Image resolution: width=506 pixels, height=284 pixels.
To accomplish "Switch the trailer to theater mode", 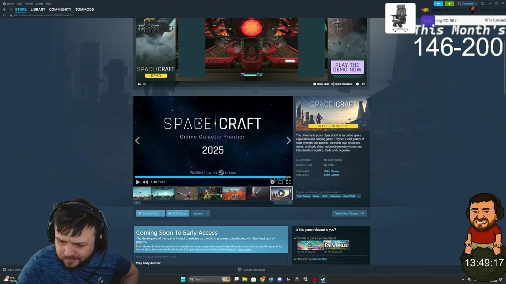I will point(280,182).
